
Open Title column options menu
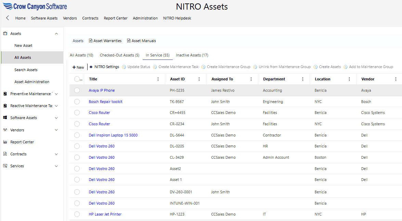158,79
